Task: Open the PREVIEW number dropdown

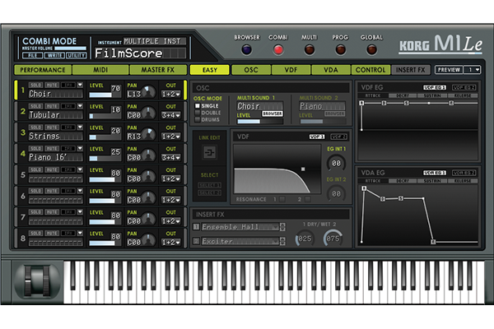Action: point(472,70)
